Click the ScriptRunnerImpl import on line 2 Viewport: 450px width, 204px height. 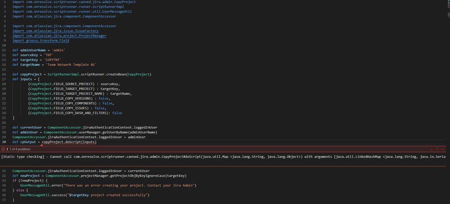68,7
